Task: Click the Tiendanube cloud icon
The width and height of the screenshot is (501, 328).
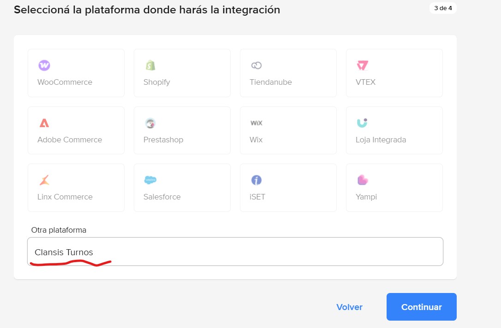Action: pos(256,65)
